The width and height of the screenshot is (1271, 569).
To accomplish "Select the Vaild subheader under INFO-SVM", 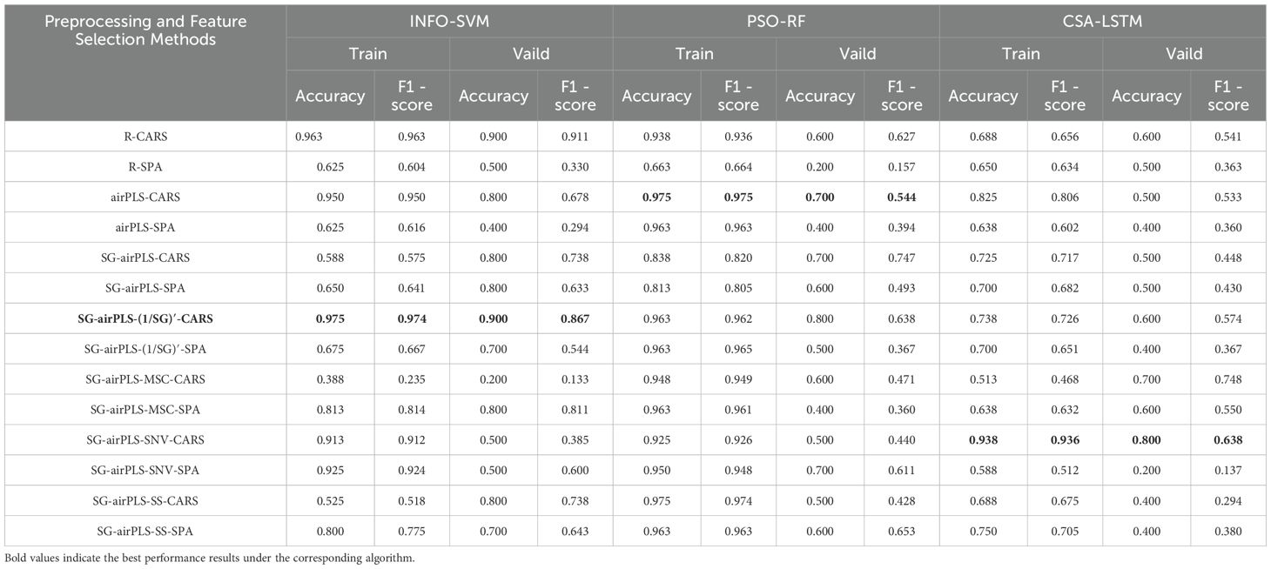I will tap(530, 53).
